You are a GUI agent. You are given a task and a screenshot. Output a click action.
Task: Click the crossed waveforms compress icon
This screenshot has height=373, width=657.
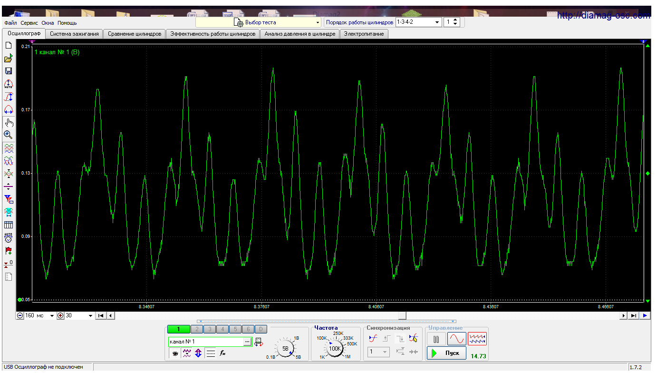point(8,174)
